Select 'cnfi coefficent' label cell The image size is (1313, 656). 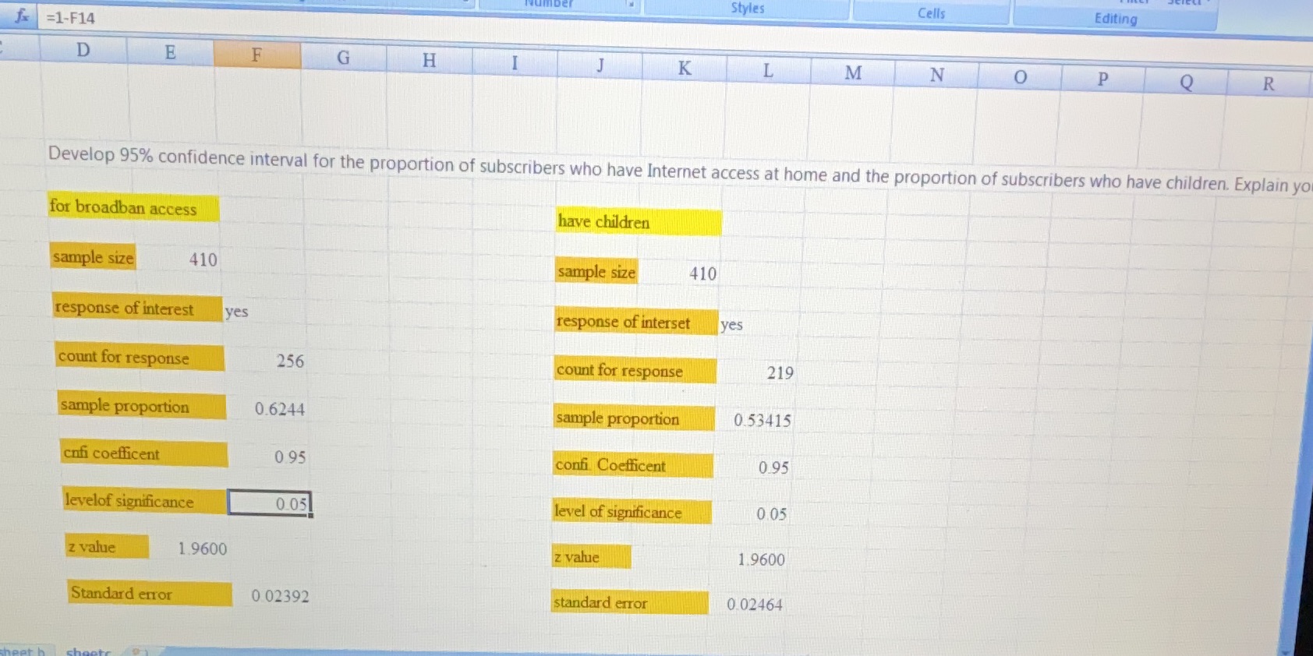coord(144,453)
